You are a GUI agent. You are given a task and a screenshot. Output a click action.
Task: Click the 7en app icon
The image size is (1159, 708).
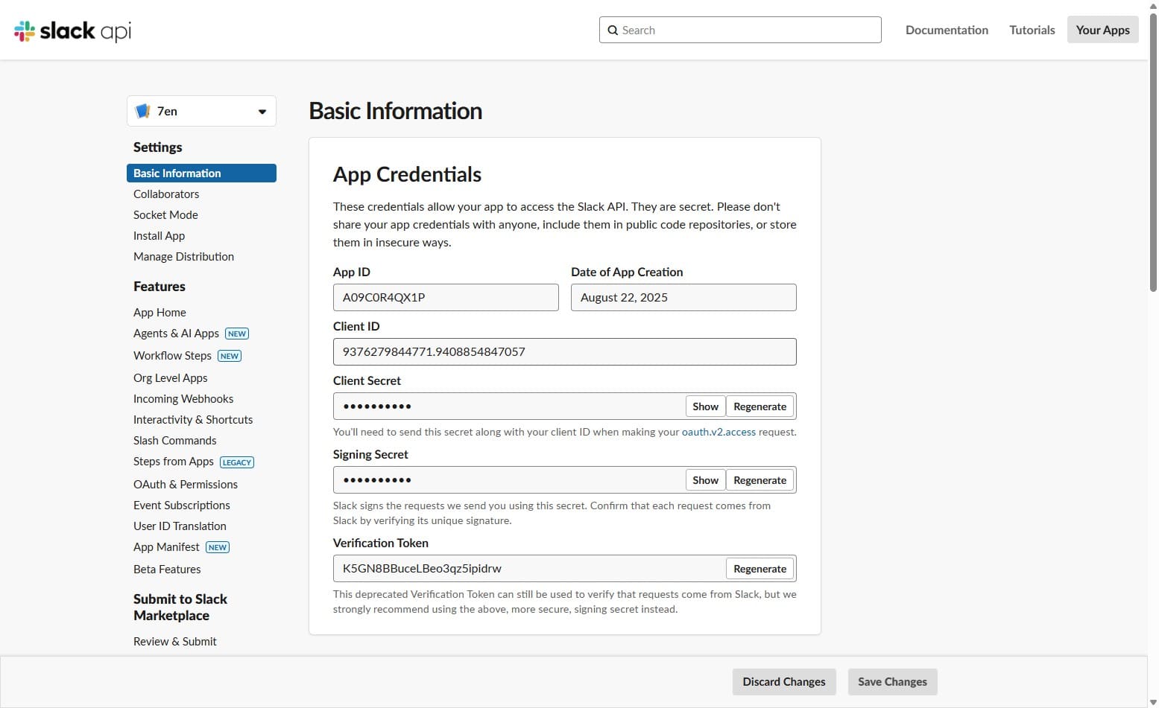click(x=142, y=111)
